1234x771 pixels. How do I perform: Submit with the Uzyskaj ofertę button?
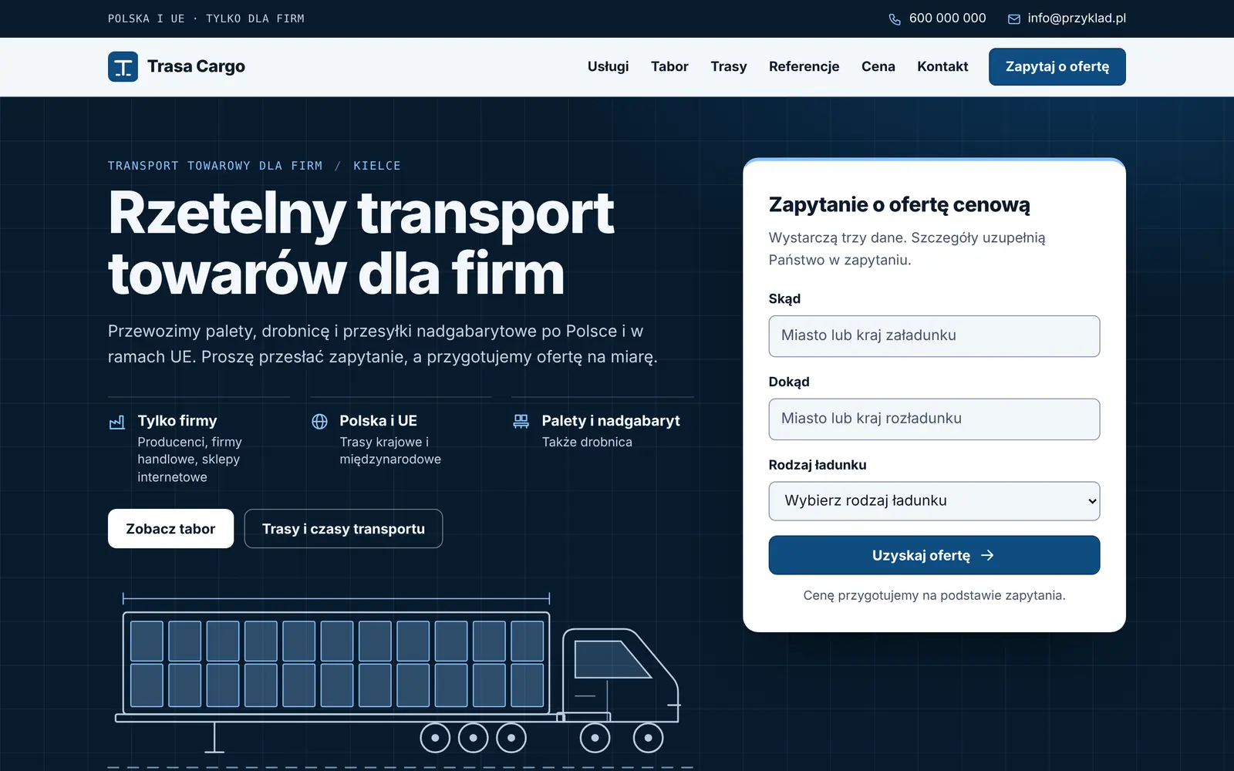[934, 555]
